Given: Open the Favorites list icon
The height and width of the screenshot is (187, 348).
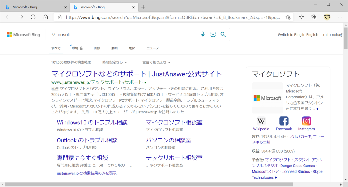Looking at the screenshot, I should pyautogui.click(x=302, y=17).
